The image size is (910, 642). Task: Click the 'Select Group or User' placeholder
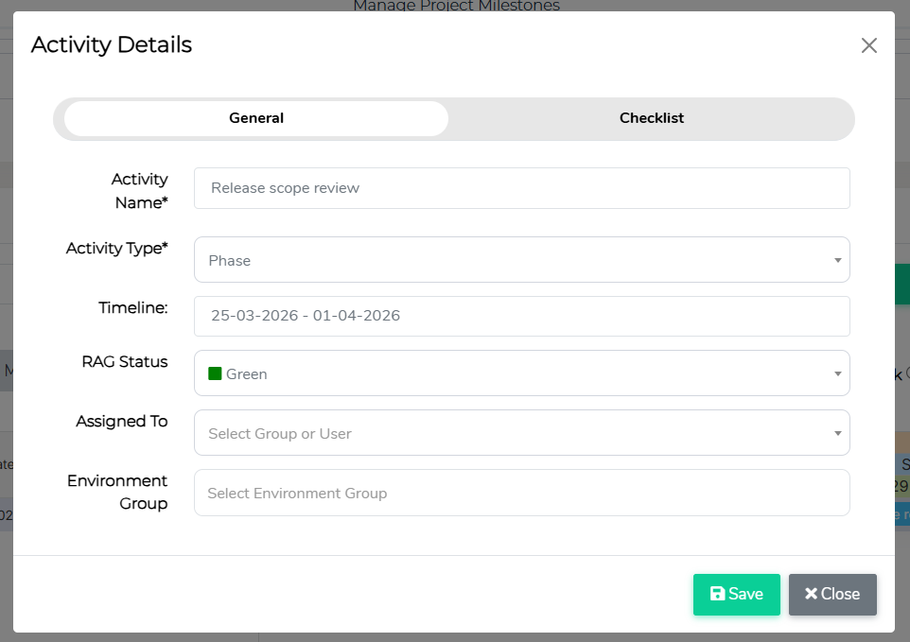point(280,433)
